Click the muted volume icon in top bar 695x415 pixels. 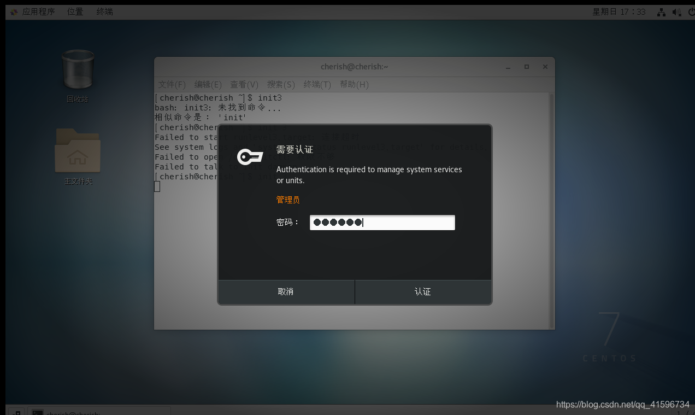[676, 12]
